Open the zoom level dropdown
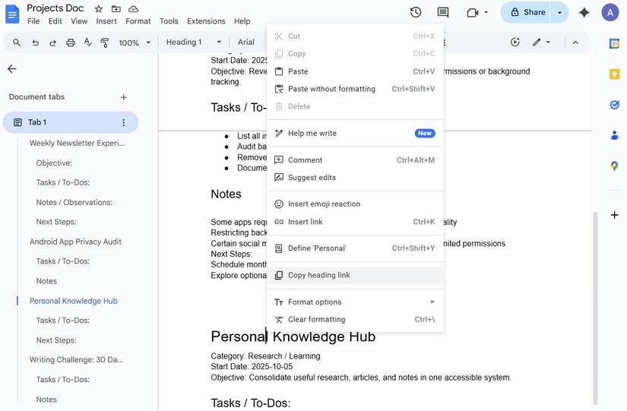 point(135,43)
